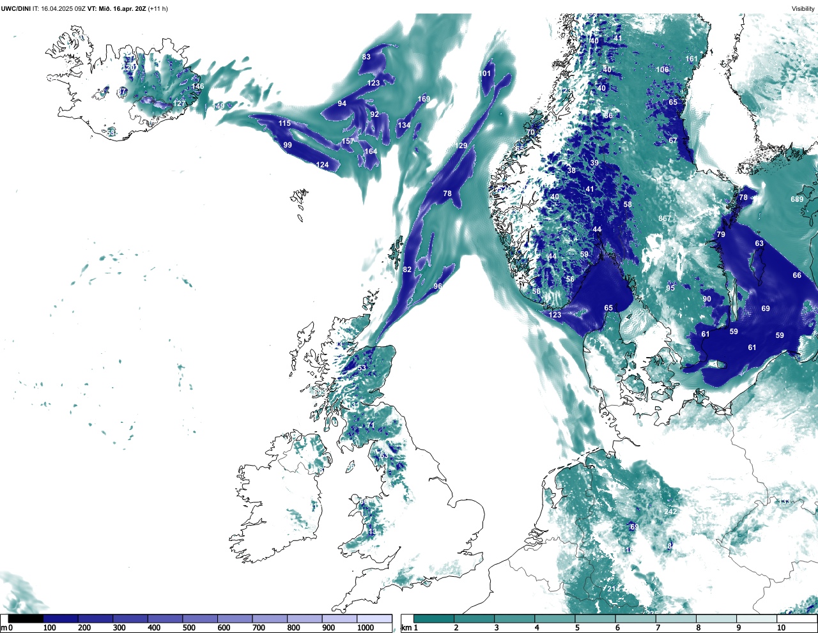Click the '63' value near Gotland

pos(759,243)
